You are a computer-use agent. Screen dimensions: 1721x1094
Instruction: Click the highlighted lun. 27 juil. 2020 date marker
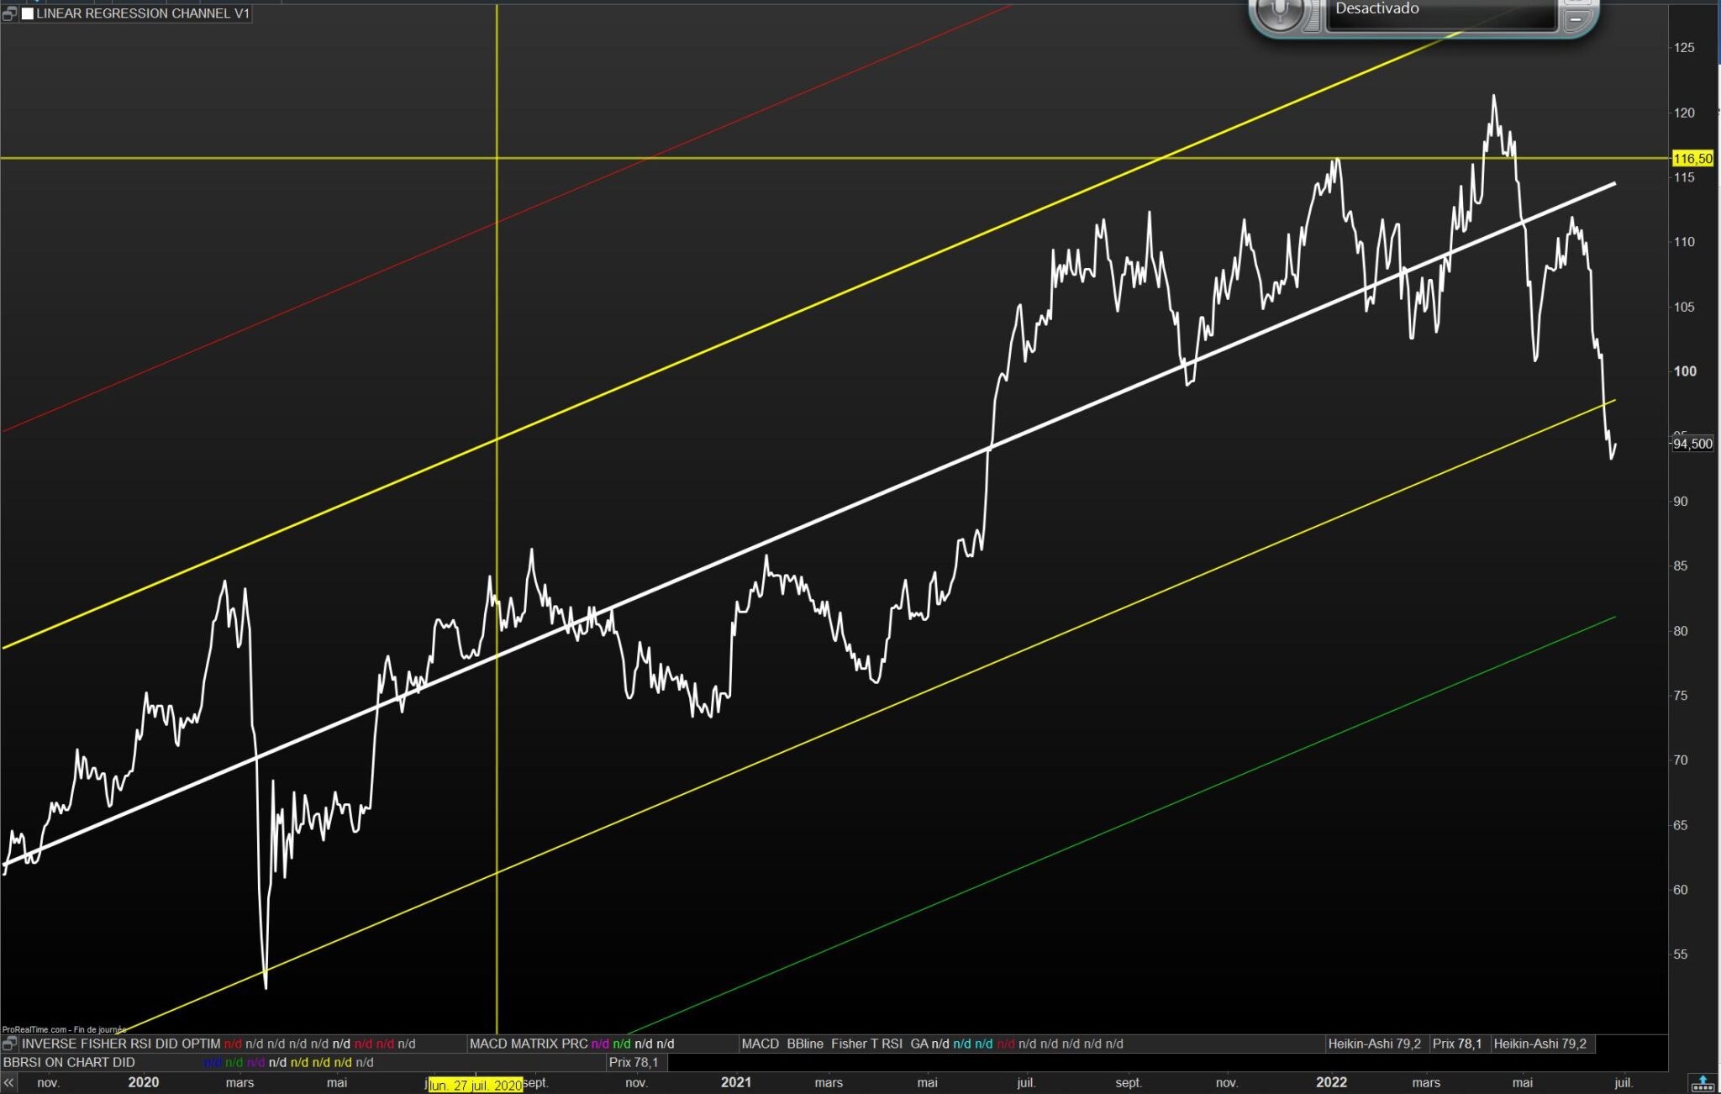tap(476, 1085)
